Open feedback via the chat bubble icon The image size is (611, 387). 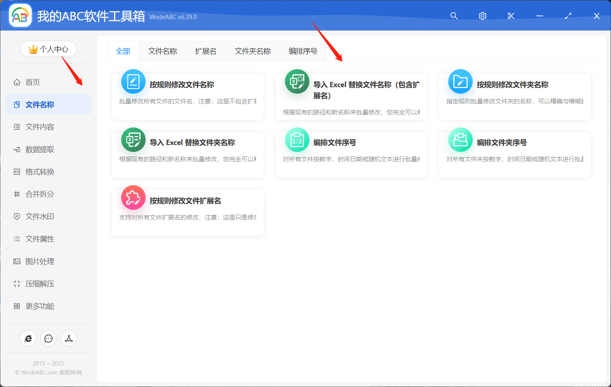[x=48, y=338]
